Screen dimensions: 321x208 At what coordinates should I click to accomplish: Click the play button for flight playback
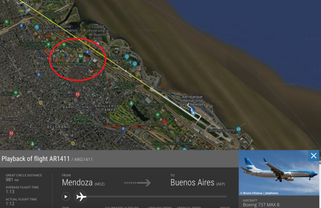66,196
